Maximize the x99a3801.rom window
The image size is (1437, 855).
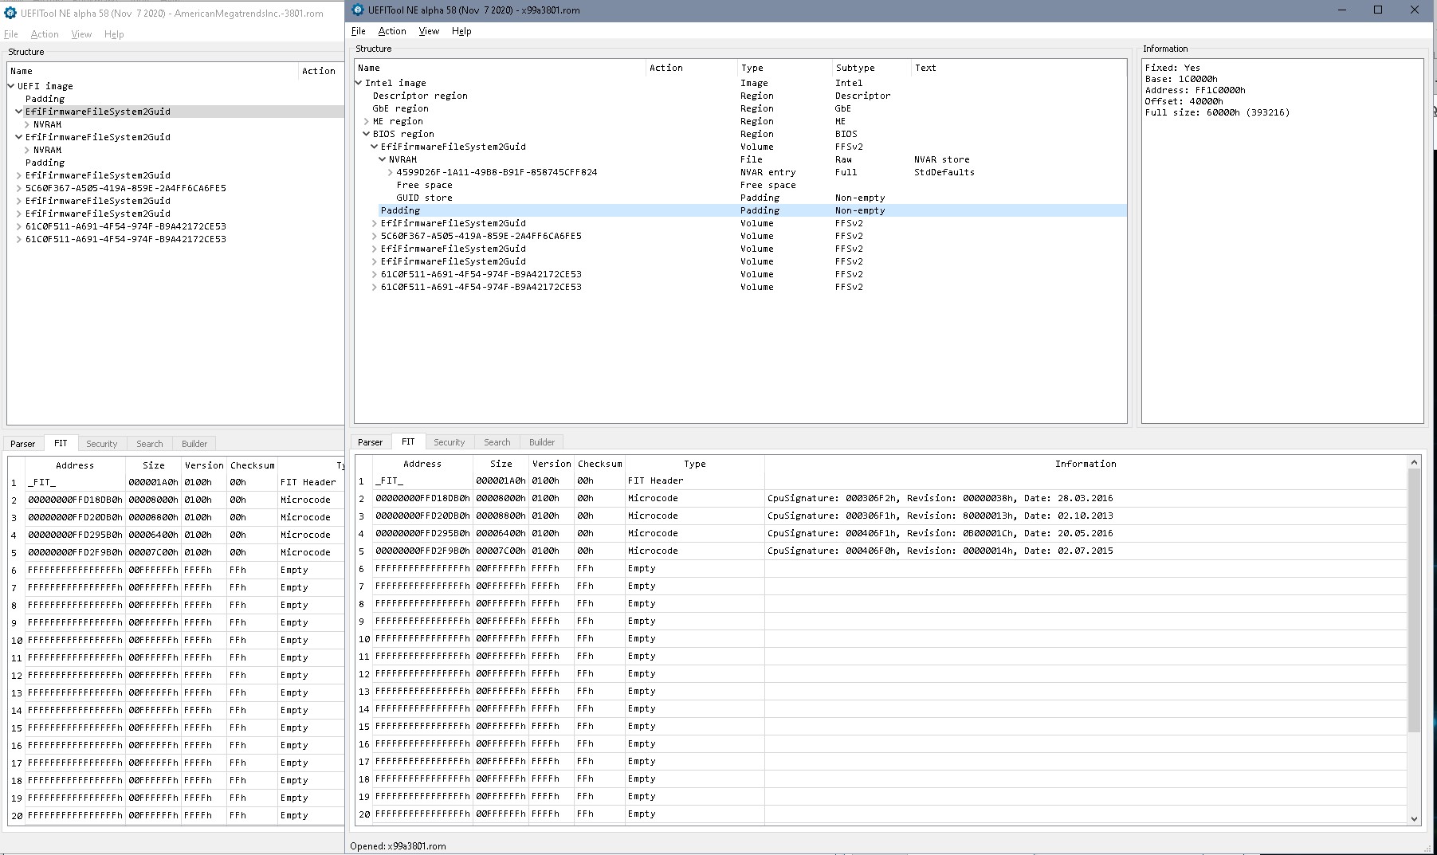click(1378, 10)
